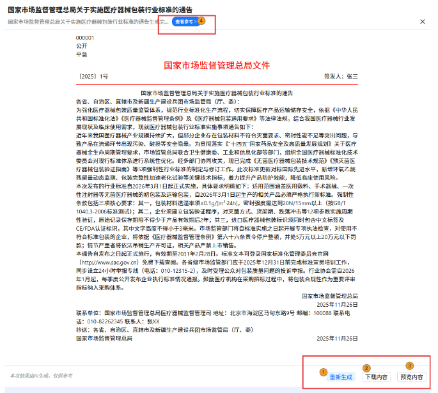Click the document code 000001
This screenshot has width=438, height=393.
point(85,38)
